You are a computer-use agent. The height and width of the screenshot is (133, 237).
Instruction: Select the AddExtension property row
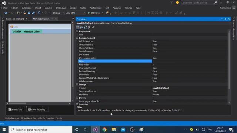(153, 41)
